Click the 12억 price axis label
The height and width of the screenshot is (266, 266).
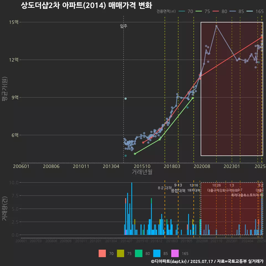(x=14, y=60)
